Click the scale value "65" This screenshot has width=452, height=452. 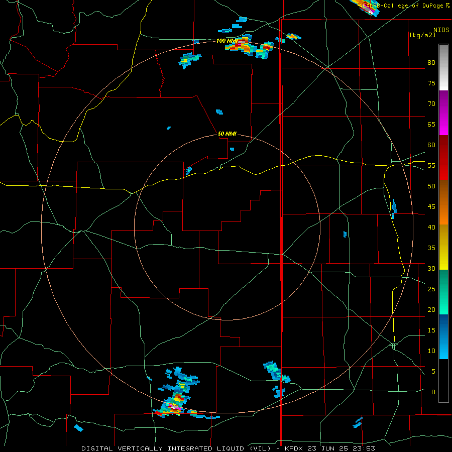coord(431,124)
